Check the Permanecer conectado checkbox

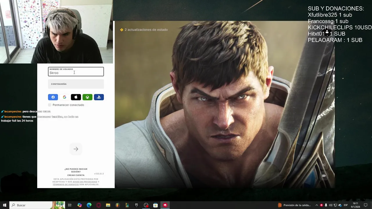pos(50,105)
